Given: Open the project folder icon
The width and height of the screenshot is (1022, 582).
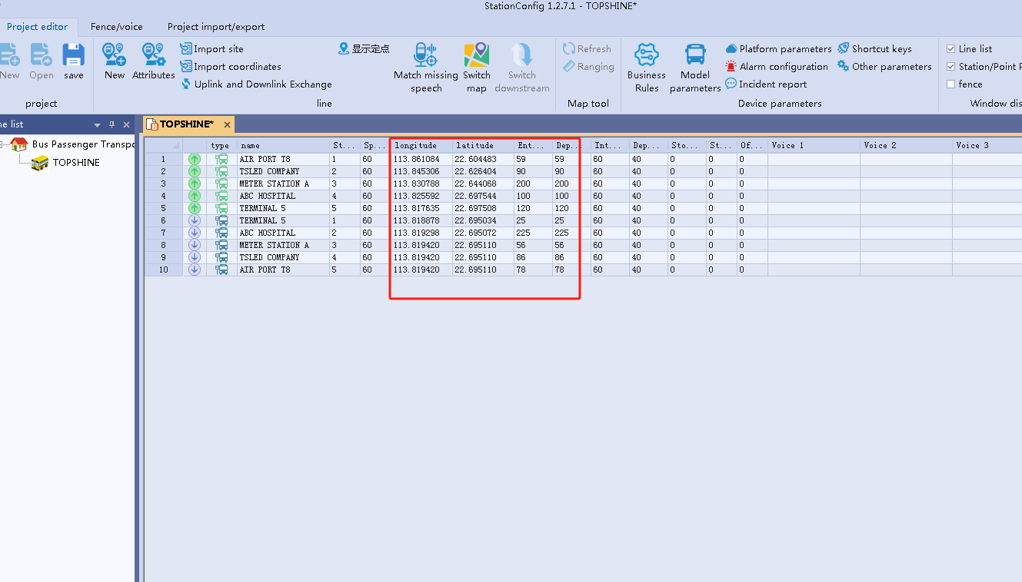Looking at the screenshot, I should (x=42, y=56).
